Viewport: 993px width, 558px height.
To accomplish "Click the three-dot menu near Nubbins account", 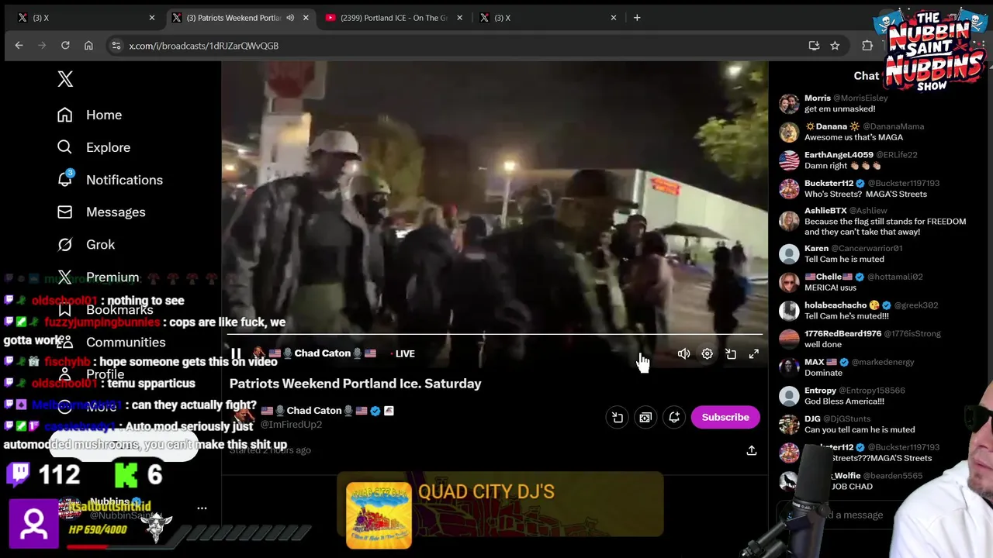I will click(202, 508).
